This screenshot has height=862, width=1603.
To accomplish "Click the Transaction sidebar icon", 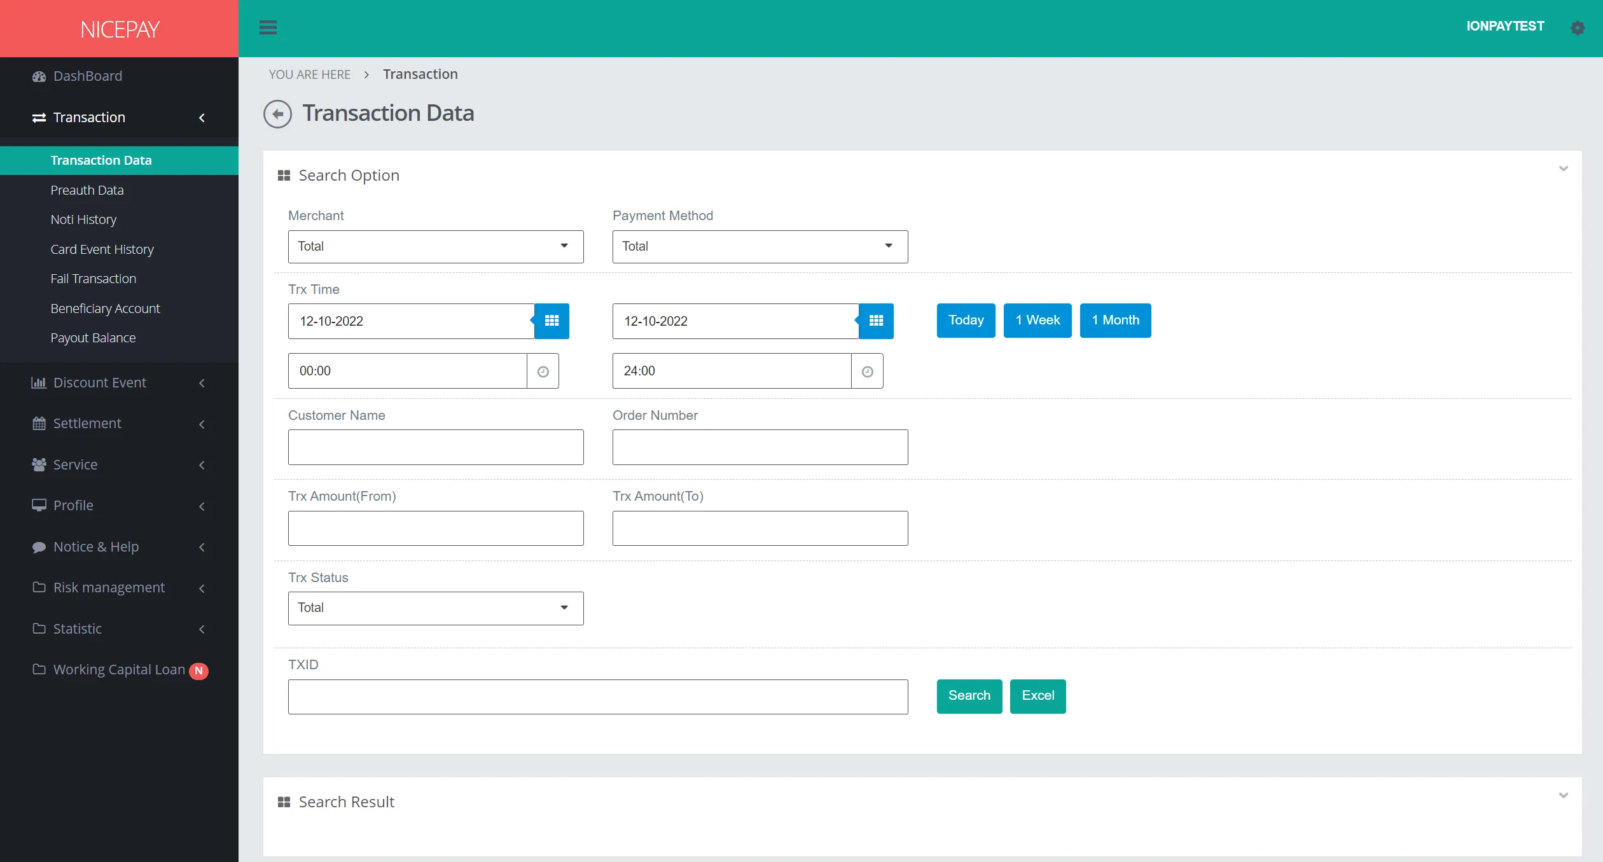I will pos(39,117).
